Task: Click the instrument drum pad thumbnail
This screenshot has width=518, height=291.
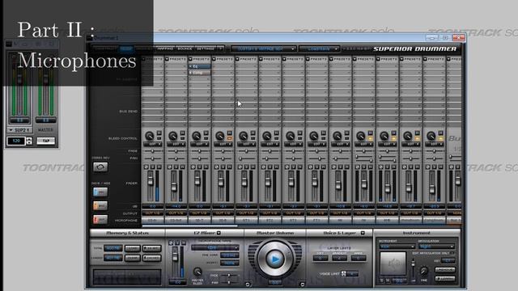Action: [393, 264]
